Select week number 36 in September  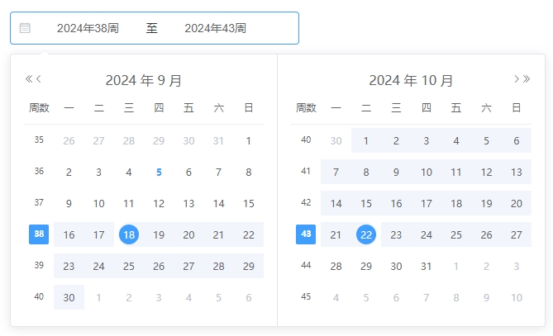(39, 171)
